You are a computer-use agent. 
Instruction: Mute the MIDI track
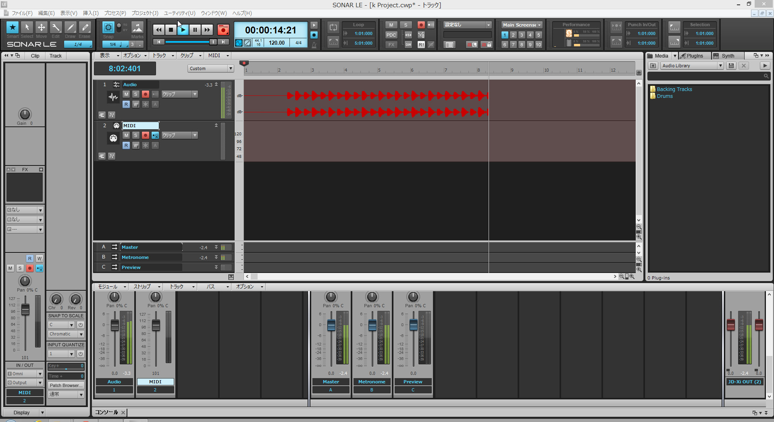126,135
